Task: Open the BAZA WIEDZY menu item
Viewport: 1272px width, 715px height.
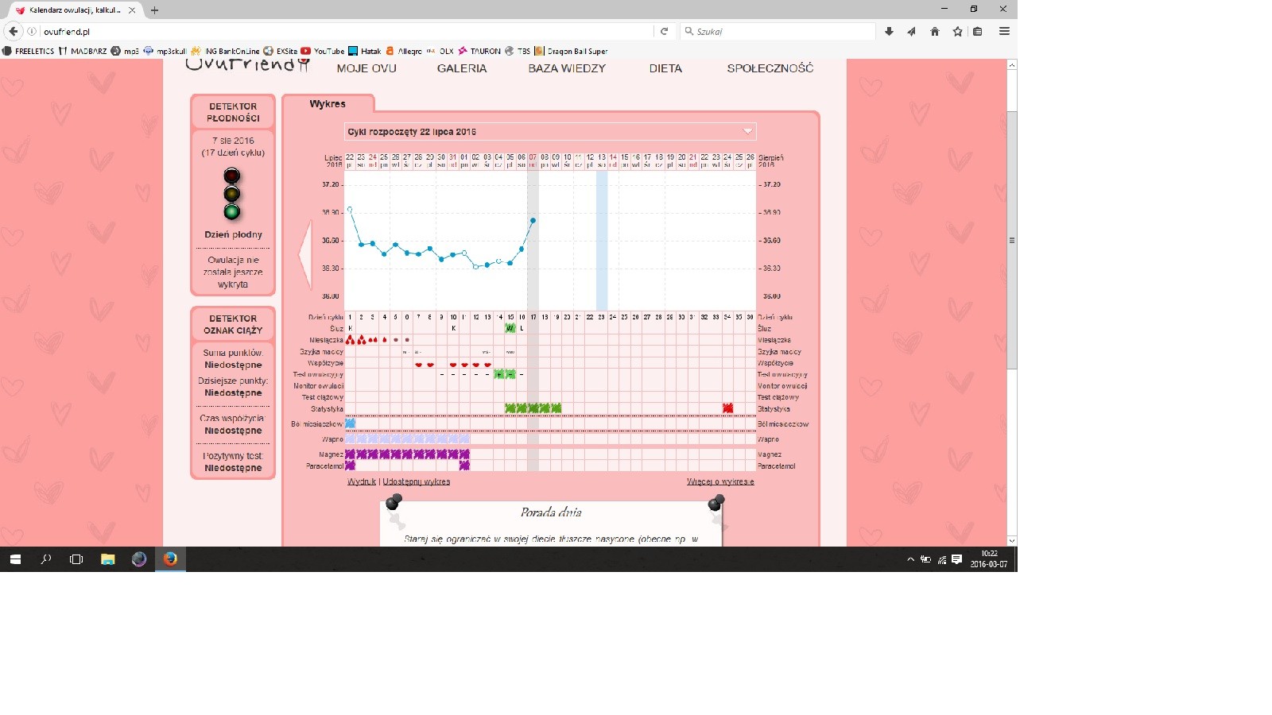Action: pyautogui.click(x=567, y=68)
